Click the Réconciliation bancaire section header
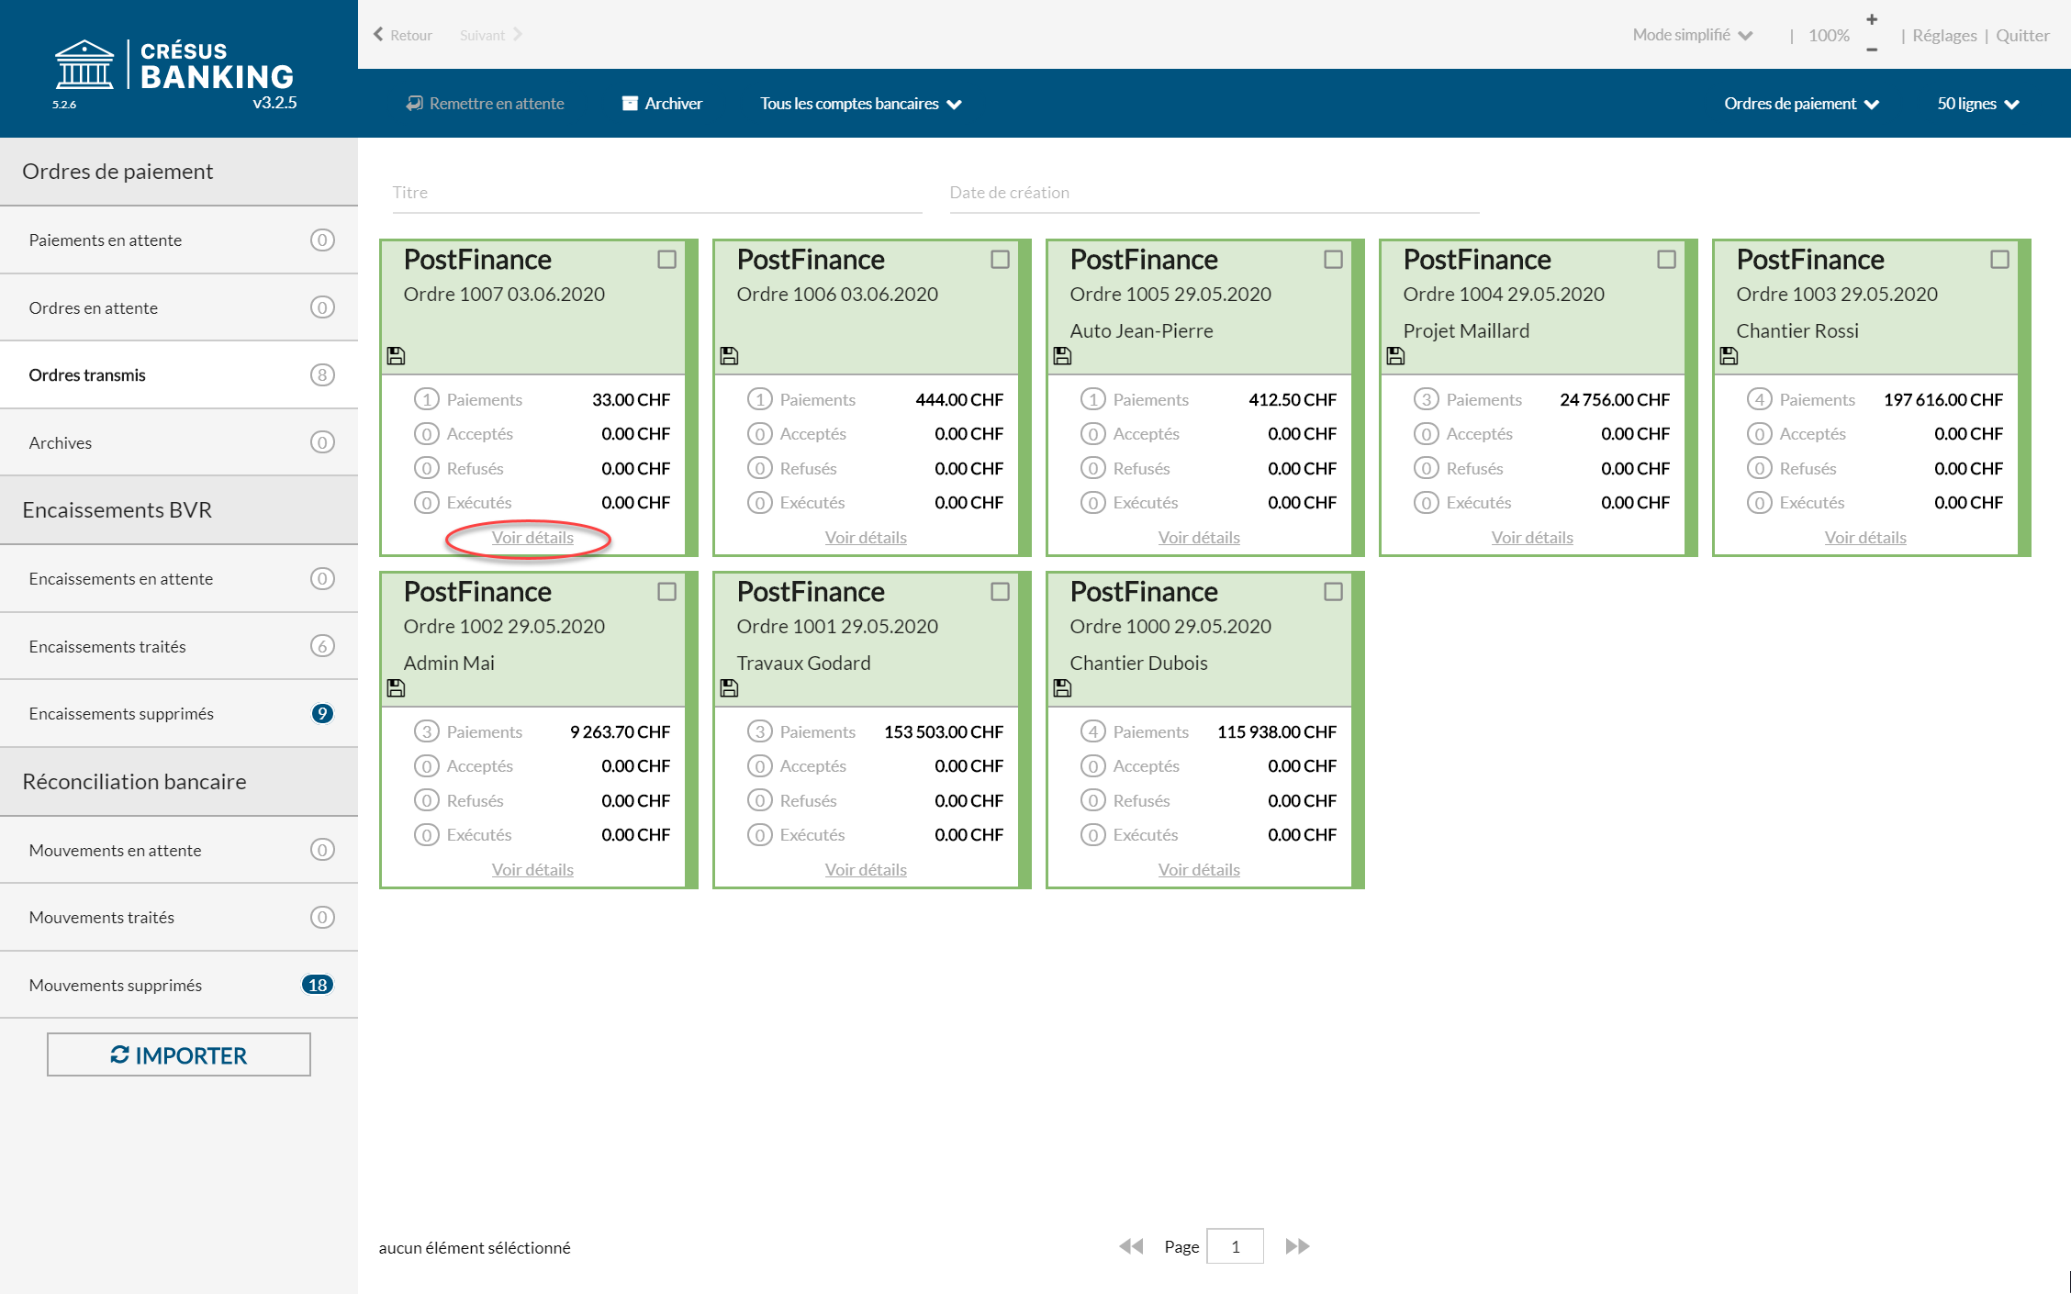 click(179, 782)
